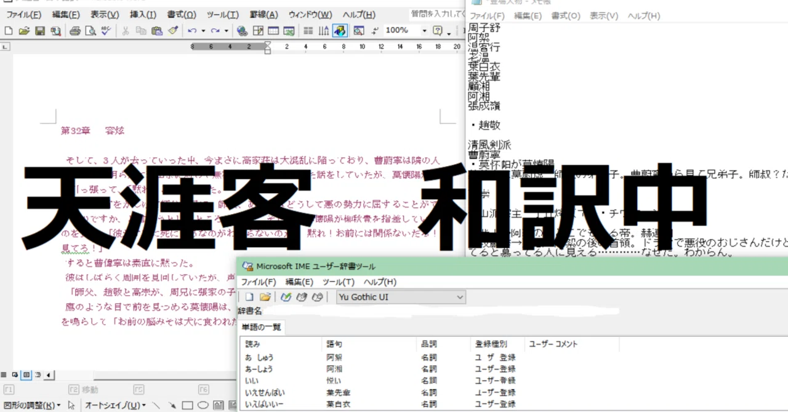Open columns layout icon in Word toolbar
This screenshot has height=412, width=788.
(x=308, y=31)
